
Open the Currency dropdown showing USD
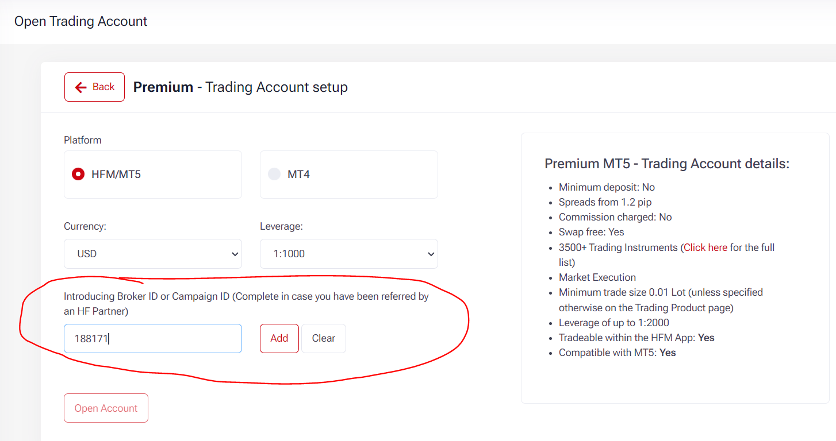click(152, 254)
